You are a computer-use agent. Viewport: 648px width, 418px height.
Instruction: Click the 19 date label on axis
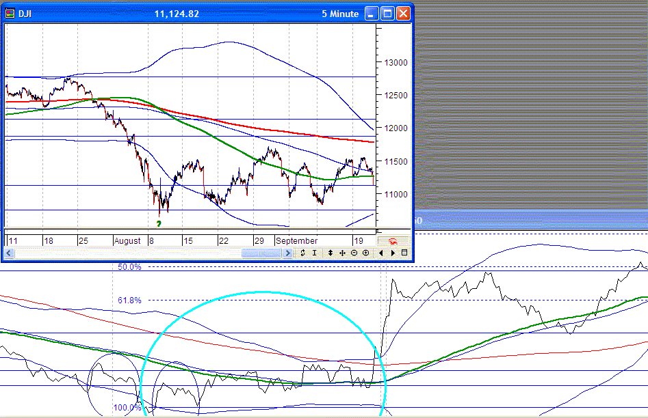point(359,241)
